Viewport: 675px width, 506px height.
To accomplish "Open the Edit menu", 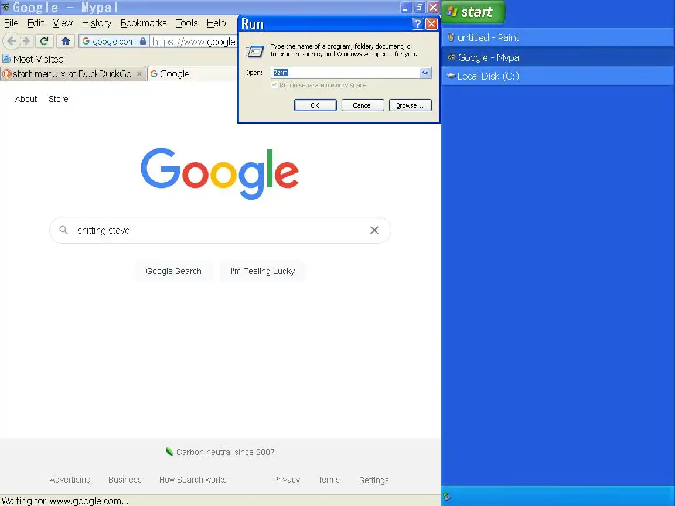I will pyautogui.click(x=36, y=23).
